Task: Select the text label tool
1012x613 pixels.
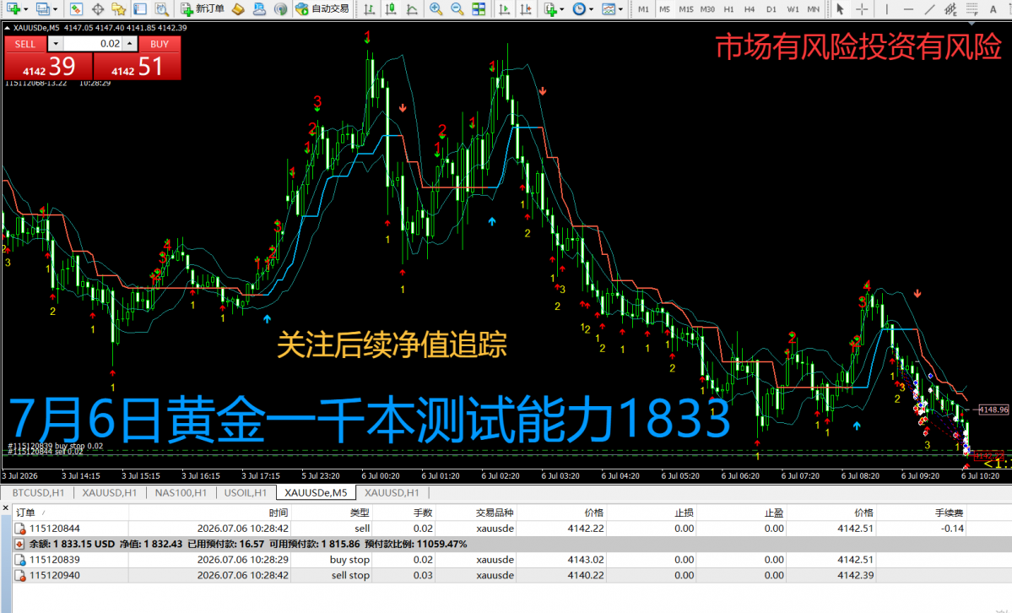Action: (993, 9)
